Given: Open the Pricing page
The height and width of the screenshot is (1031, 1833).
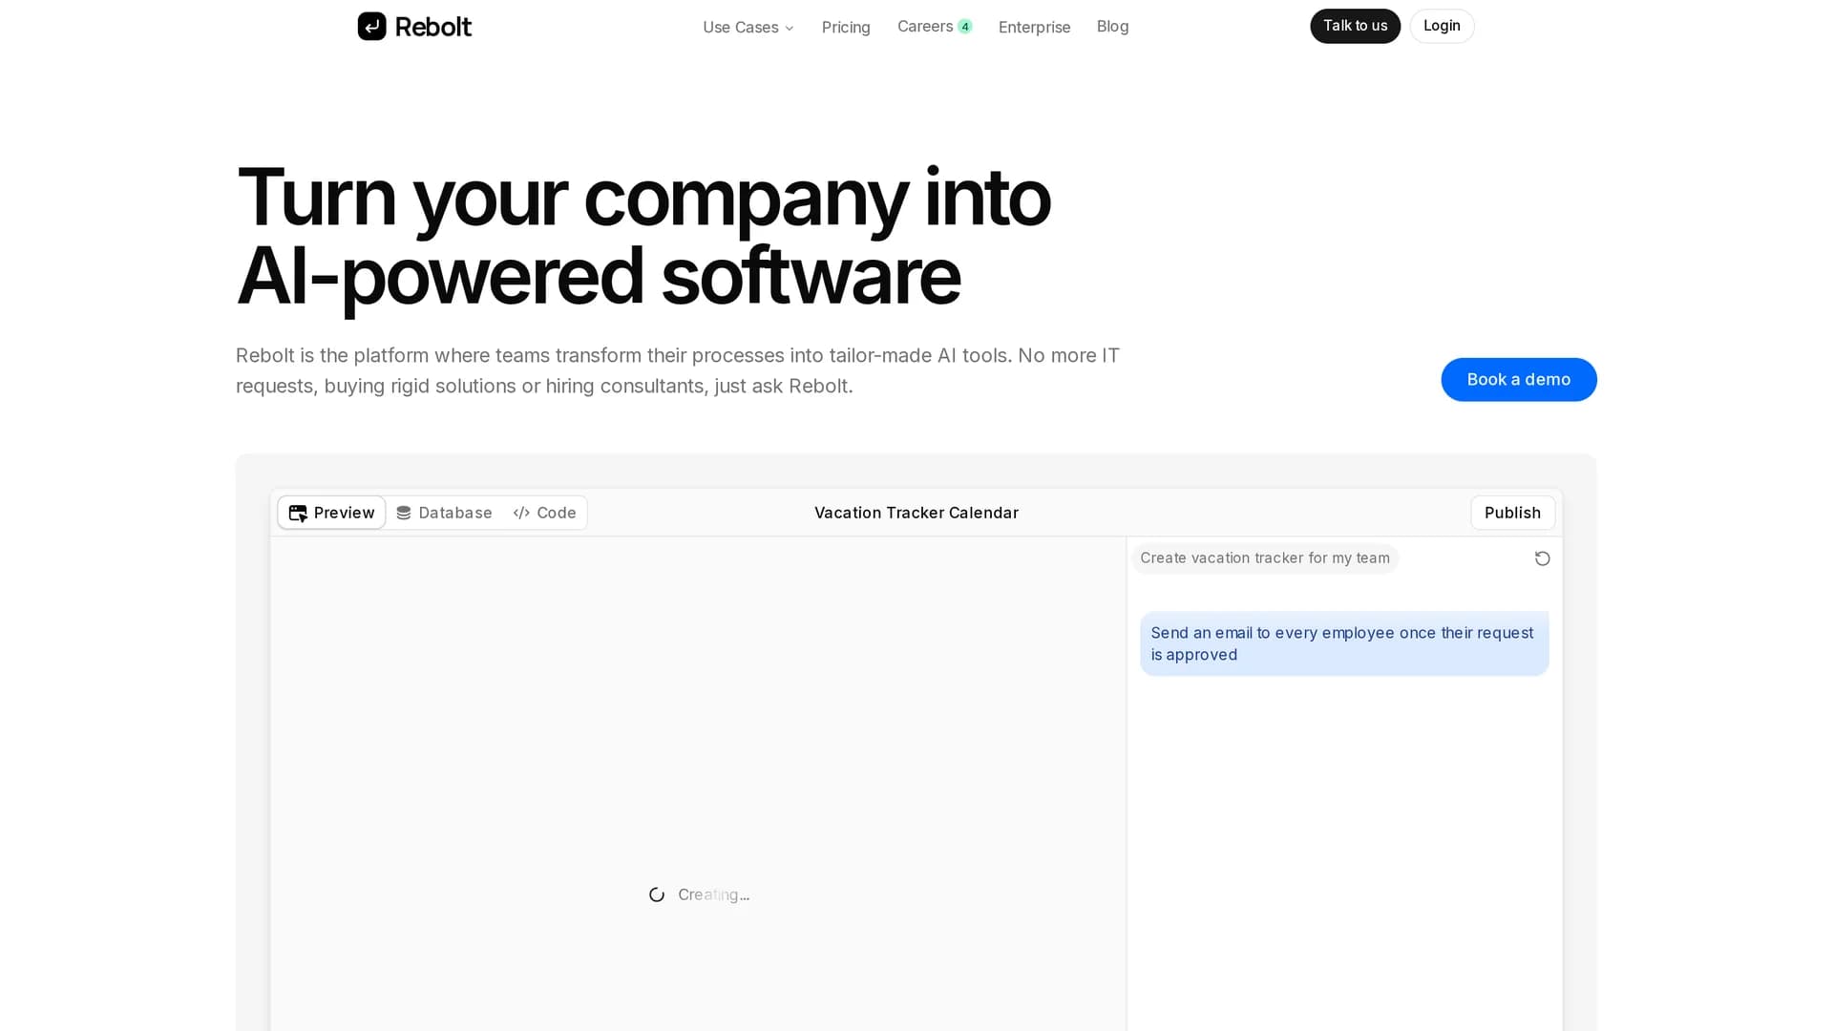Looking at the screenshot, I should coord(846,27).
